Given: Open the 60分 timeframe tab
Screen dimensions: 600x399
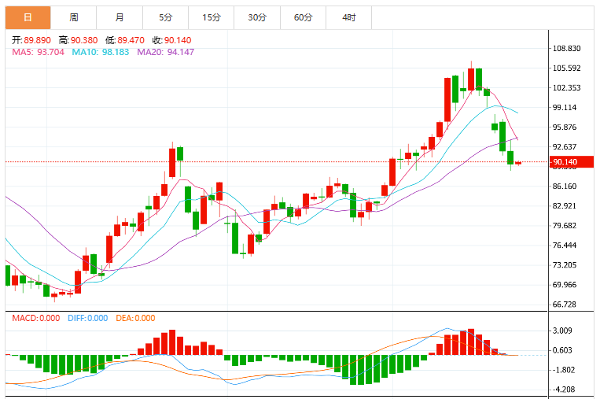Looking at the screenshot, I should pyautogui.click(x=303, y=17).
